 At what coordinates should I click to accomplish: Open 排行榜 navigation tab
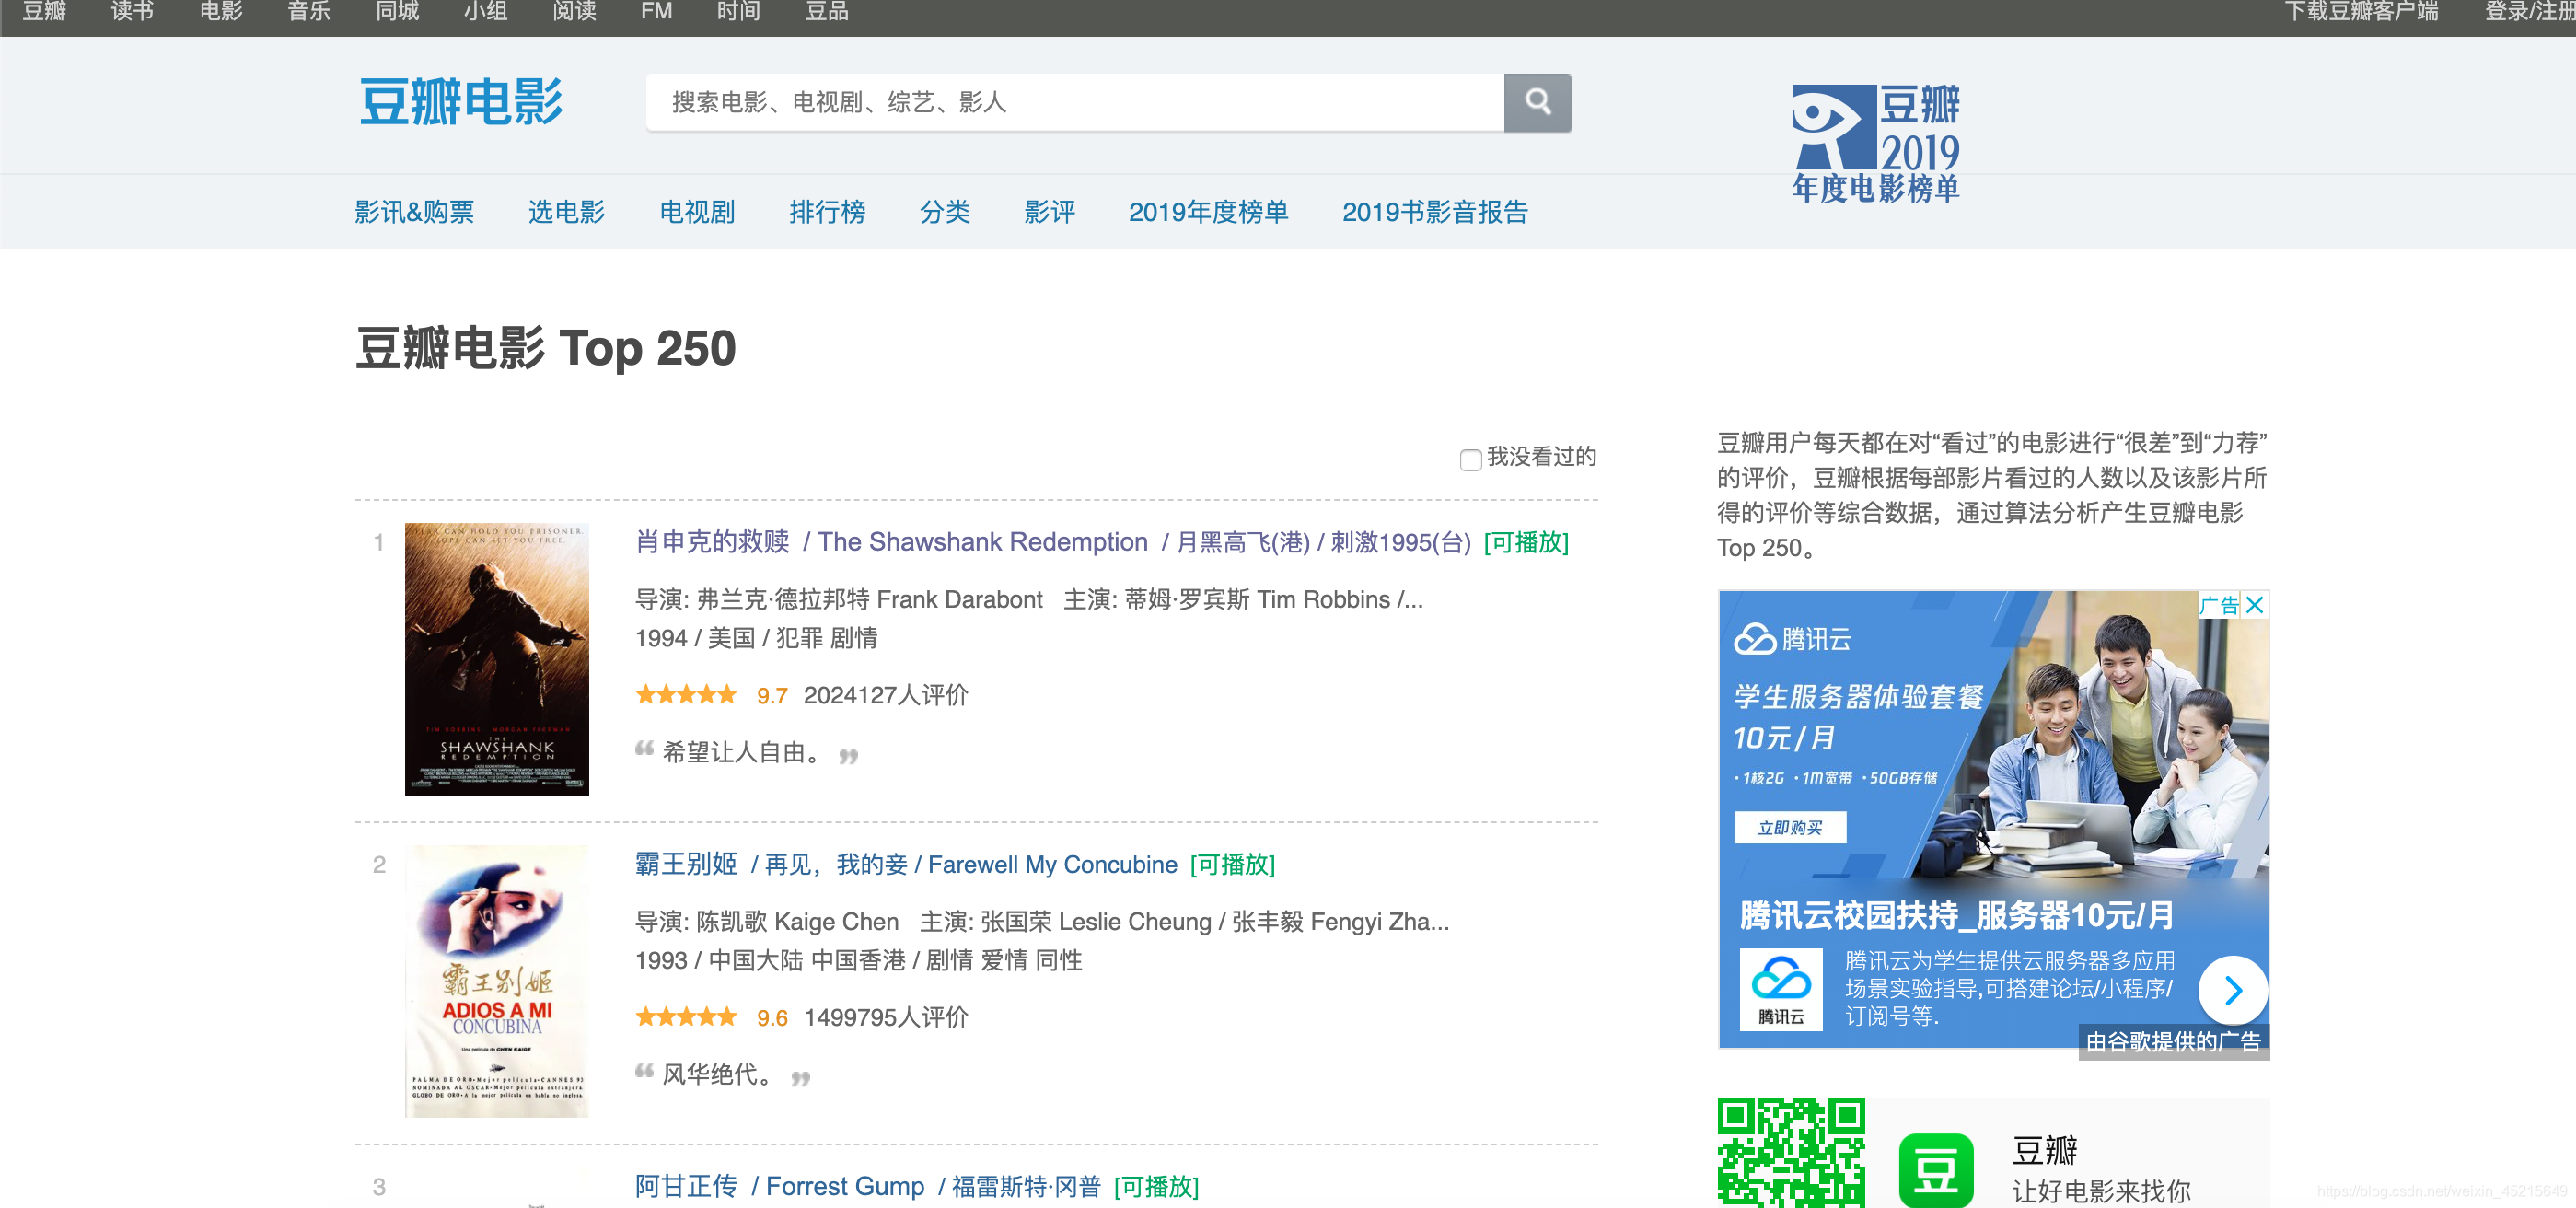tap(827, 212)
